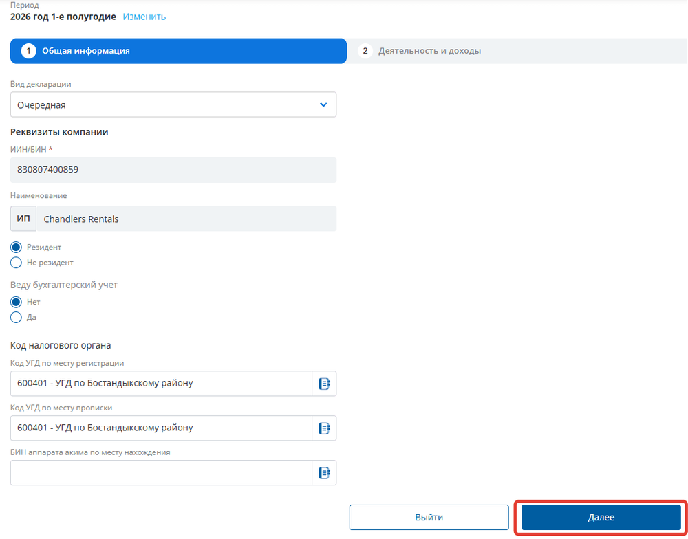
Task: Click the step 2 circle icon
Action: click(365, 51)
